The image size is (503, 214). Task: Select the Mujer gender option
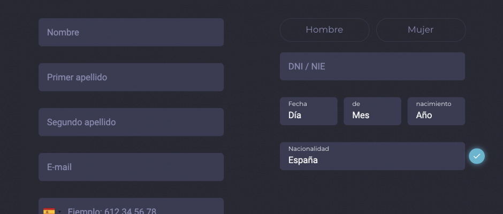tap(421, 30)
